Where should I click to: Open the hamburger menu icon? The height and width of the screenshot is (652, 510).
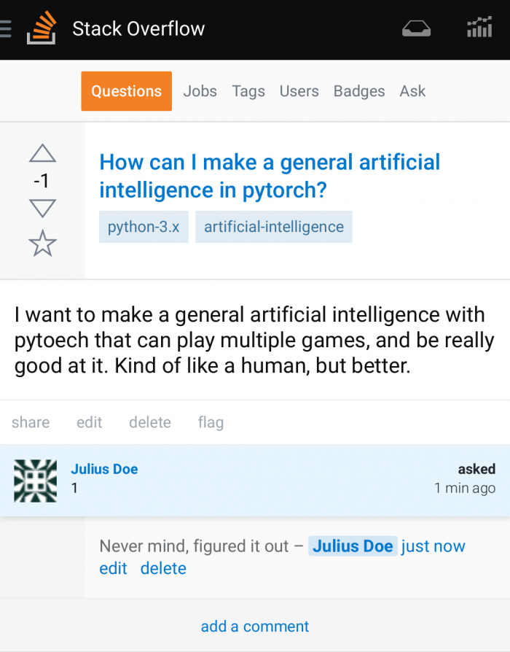click(x=5, y=29)
